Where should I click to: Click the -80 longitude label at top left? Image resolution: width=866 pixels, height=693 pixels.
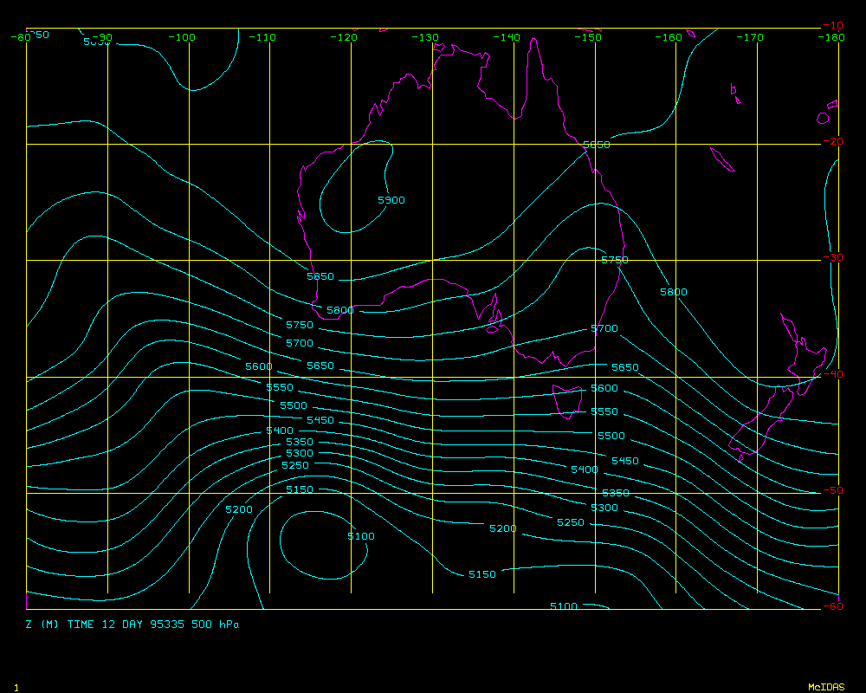click(21, 37)
